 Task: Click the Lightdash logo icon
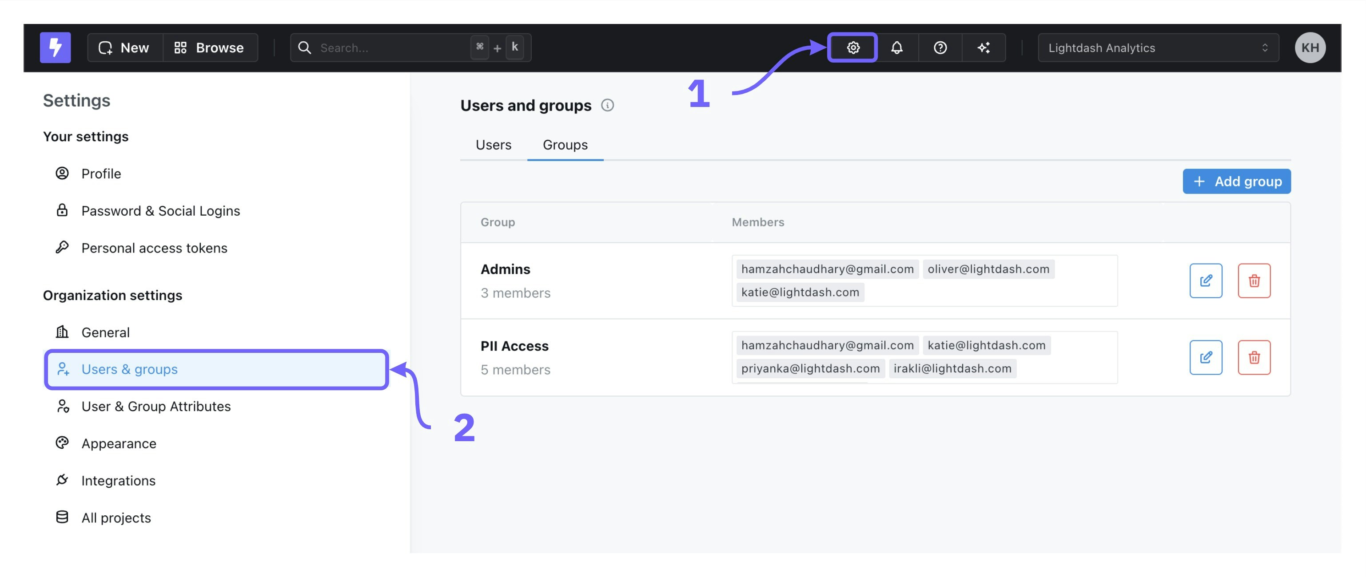click(55, 47)
